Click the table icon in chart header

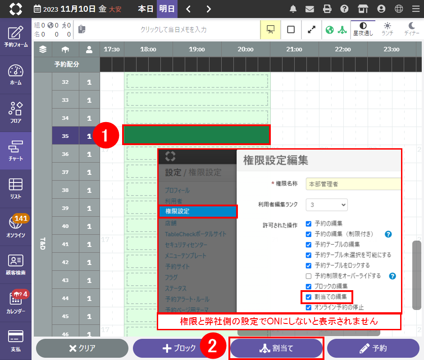[65, 49]
